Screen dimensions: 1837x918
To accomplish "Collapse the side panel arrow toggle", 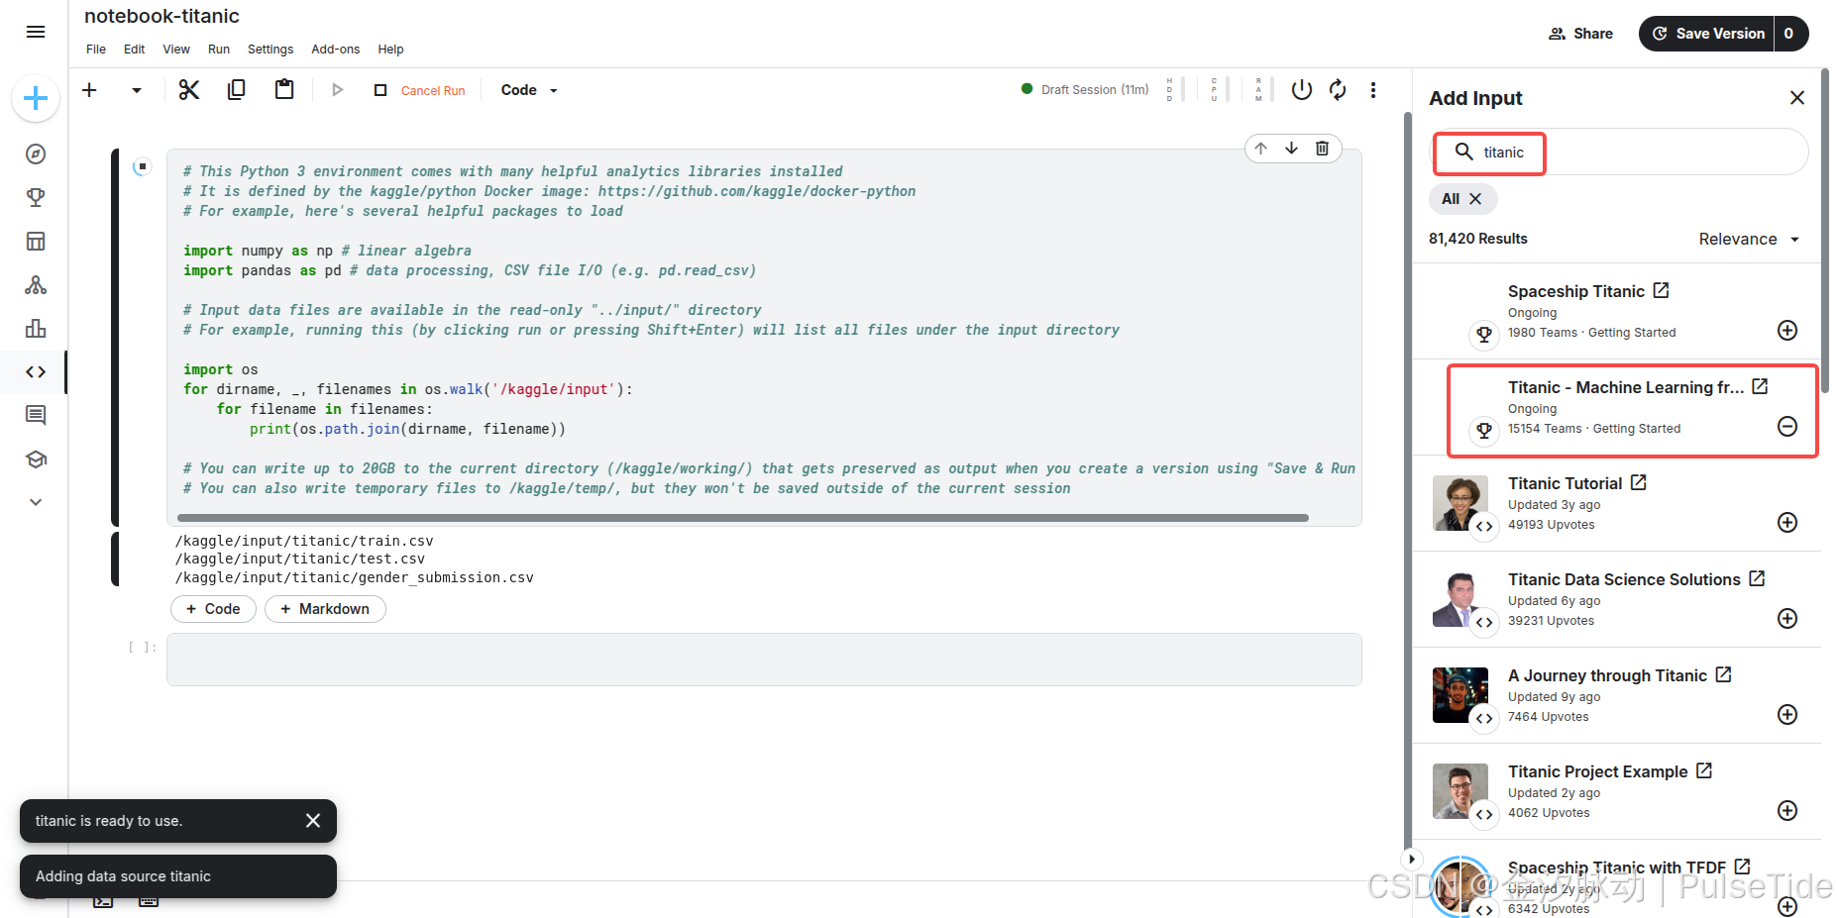I will [x=1412, y=860].
